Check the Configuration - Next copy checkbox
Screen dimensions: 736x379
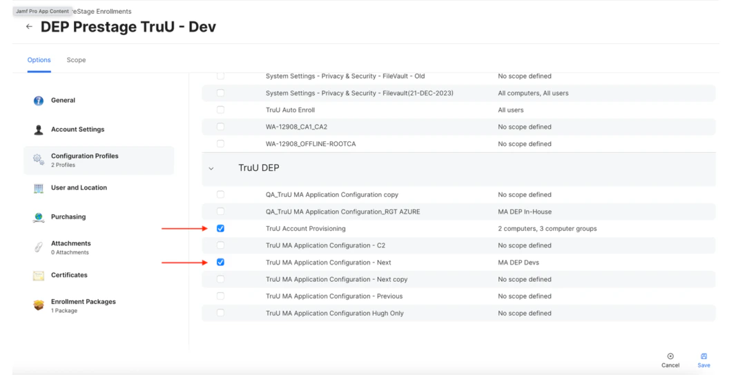(x=221, y=279)
